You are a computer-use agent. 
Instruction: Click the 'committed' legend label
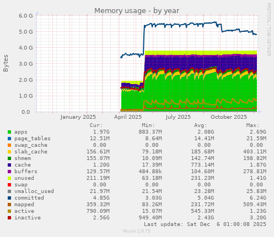click(x=29, y=198)
